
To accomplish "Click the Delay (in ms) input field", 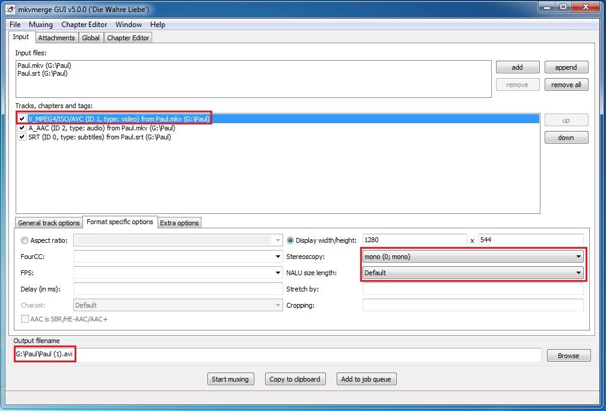I will click(x=178, y=289).
